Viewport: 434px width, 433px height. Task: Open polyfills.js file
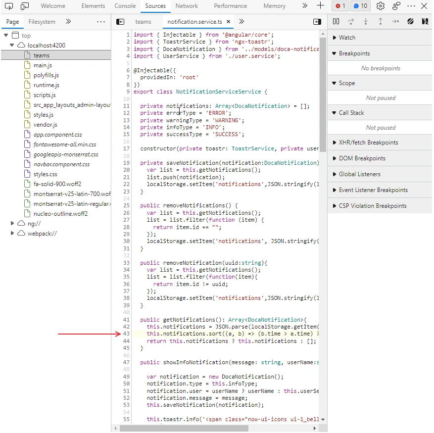46,75
